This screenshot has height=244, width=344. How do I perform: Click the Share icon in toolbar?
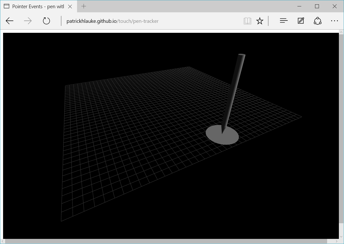click(x=318, y=21)
